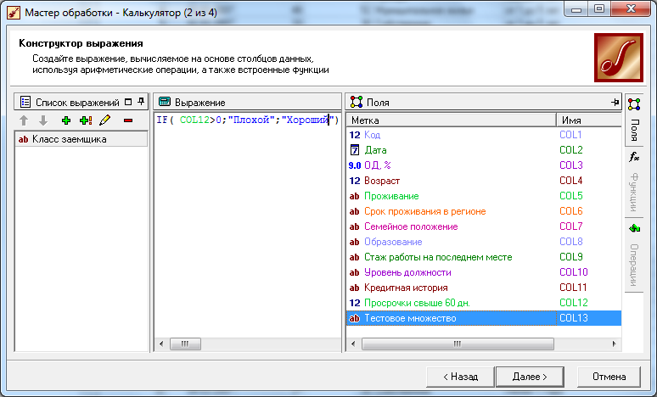Click the date type icon beside Дата
Screen dimensions: 657x397
tap(355, 150)
